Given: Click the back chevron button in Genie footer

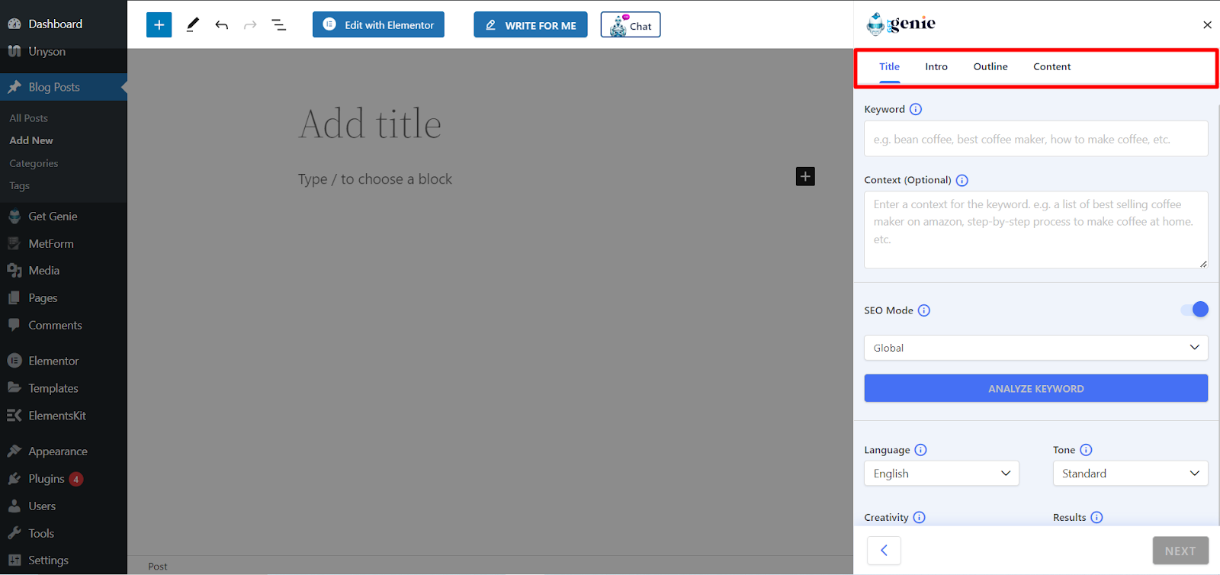Looking at the screenshot, I should point(884,551).
